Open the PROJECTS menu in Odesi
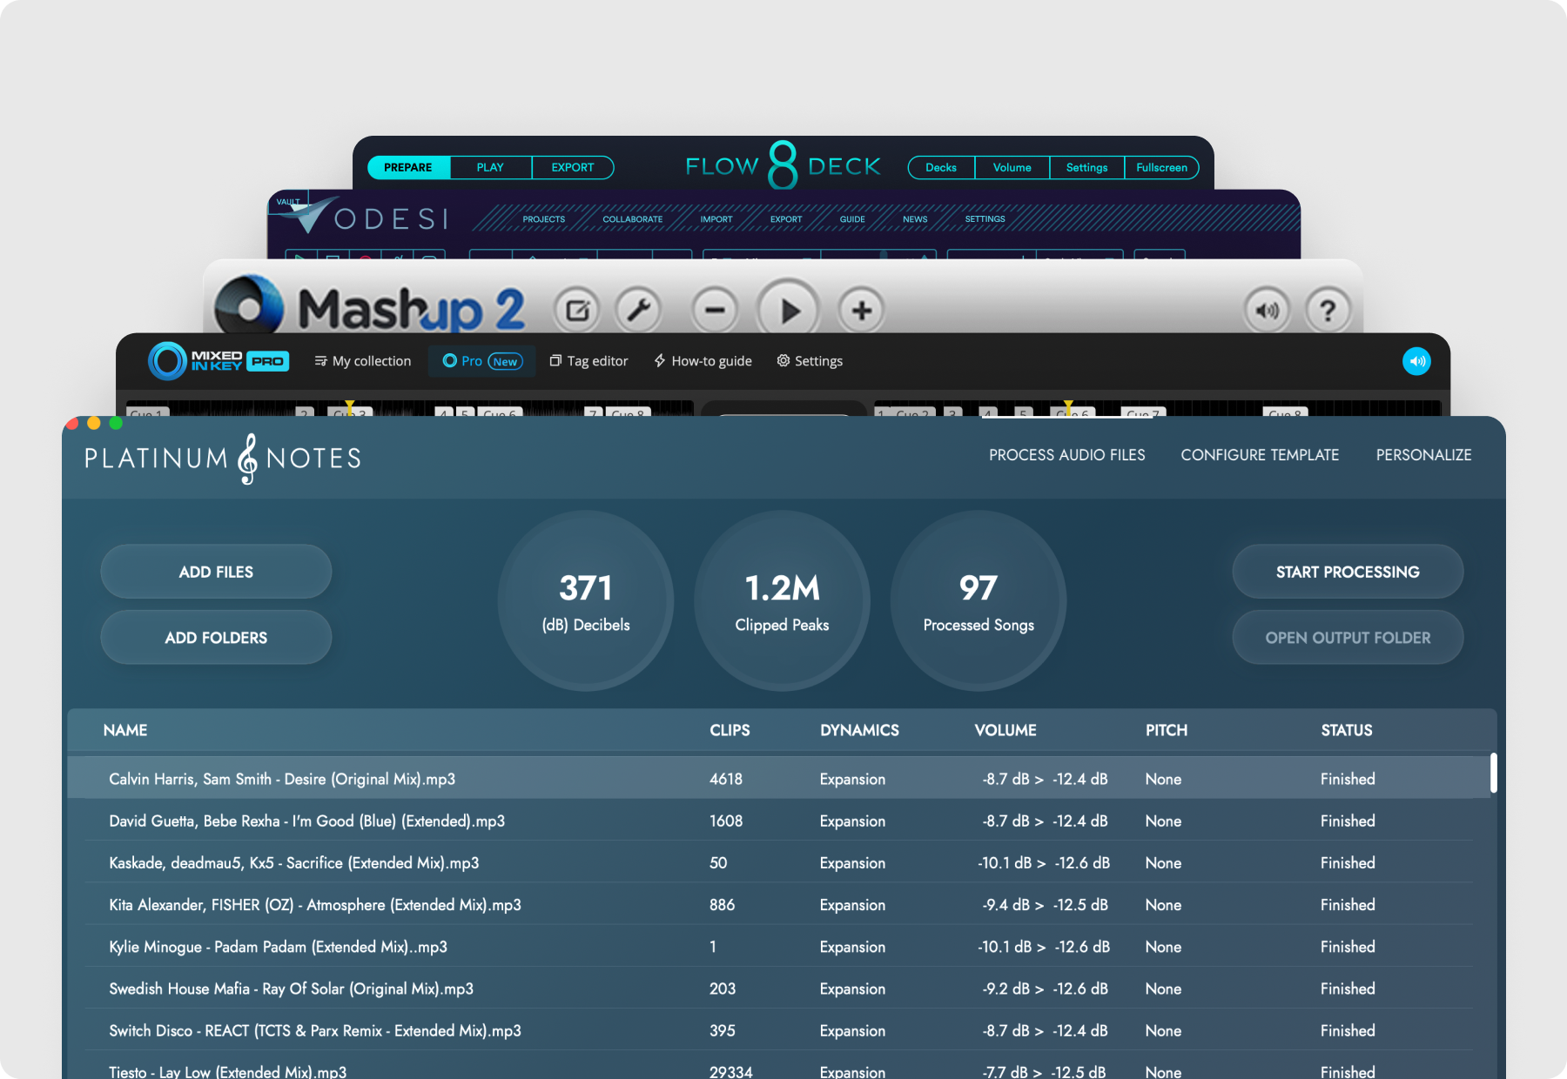The image size is (1567, 1079). point(544,219)
